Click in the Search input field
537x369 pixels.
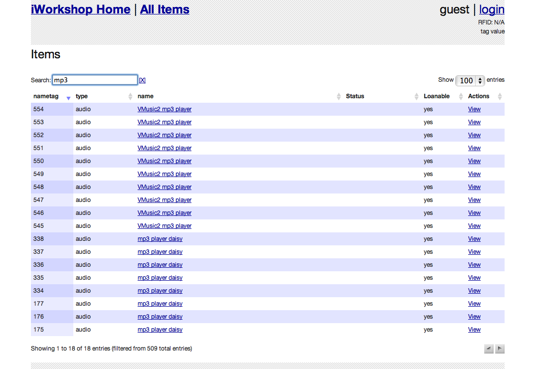pyautogui.click(x=95, y=80)
